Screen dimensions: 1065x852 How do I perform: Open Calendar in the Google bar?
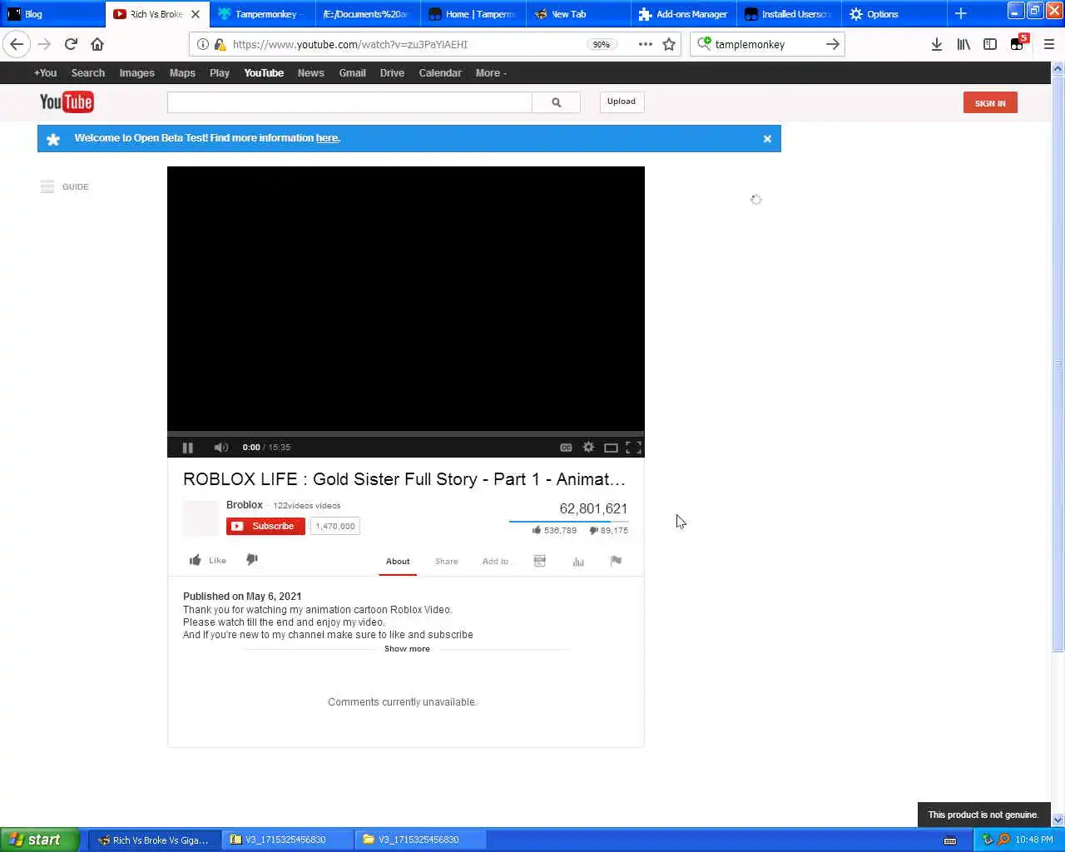pyautogui.click(x=440, y=73)
